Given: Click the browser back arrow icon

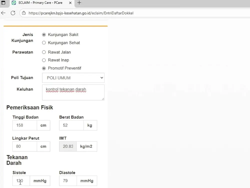Looking at the screenshot, I should [3, 13].
